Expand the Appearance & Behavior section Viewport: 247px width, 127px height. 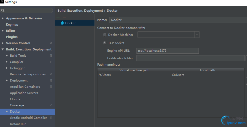(2, 18)
